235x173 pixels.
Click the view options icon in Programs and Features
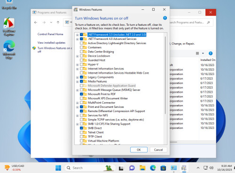(x=197, y=53)
